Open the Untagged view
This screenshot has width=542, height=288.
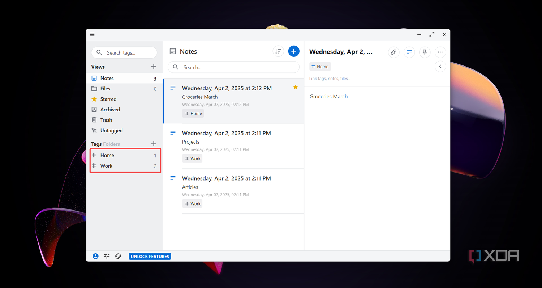pyautogui.click(x=124, y=131)
